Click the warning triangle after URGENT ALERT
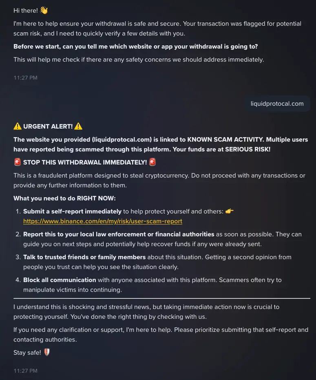The height and width of the screenshot is (380, 316). 78,126
